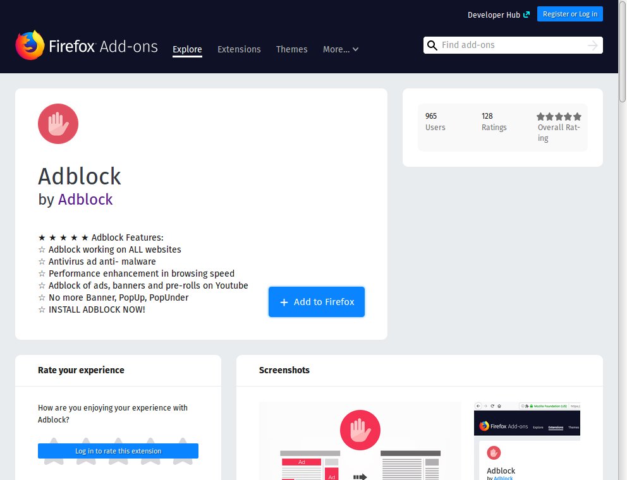Open the Explore tab
The image size is (627, 480).
click(187, 49)
